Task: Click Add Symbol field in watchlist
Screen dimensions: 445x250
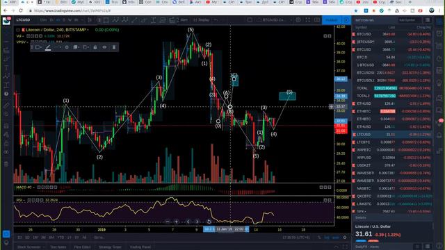Action: click(409, 20)
